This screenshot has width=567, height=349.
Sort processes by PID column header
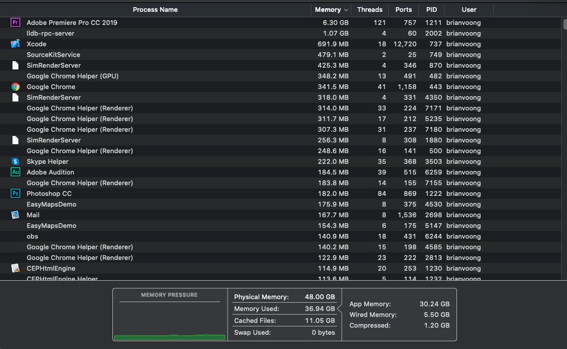point(431,9)
